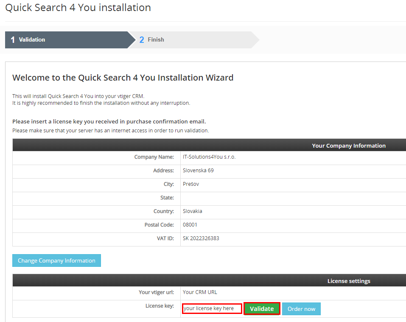Click the Your vtiger url label

tap(156, 292)
